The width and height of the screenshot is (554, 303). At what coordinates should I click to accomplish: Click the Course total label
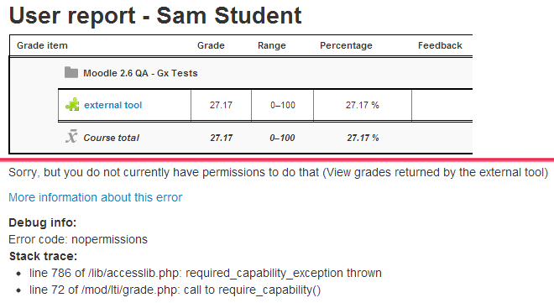[112, 138]
